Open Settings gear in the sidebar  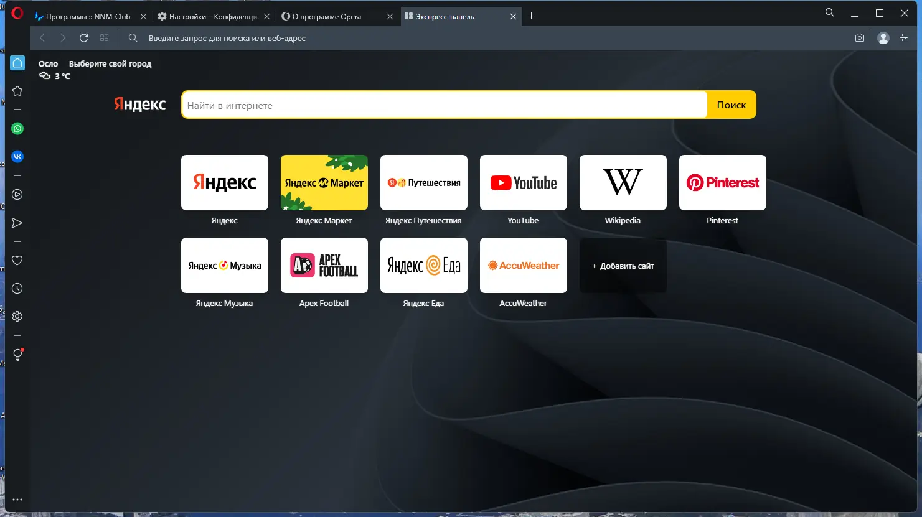17,317
